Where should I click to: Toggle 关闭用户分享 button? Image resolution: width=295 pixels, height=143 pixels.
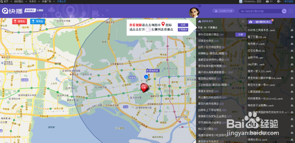pos(223,11)
